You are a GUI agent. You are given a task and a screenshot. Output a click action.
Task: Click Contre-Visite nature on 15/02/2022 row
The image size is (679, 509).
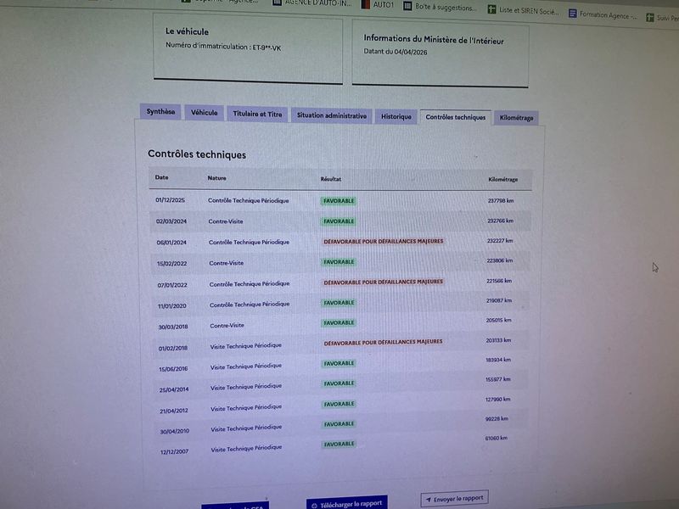click(x=226, y=263)
